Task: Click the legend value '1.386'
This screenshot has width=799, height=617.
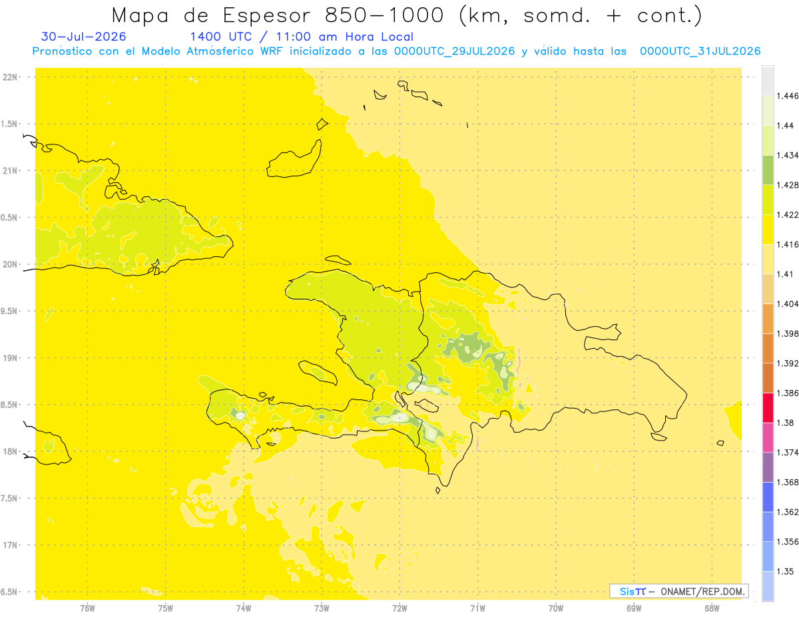Action: [789, 393]
